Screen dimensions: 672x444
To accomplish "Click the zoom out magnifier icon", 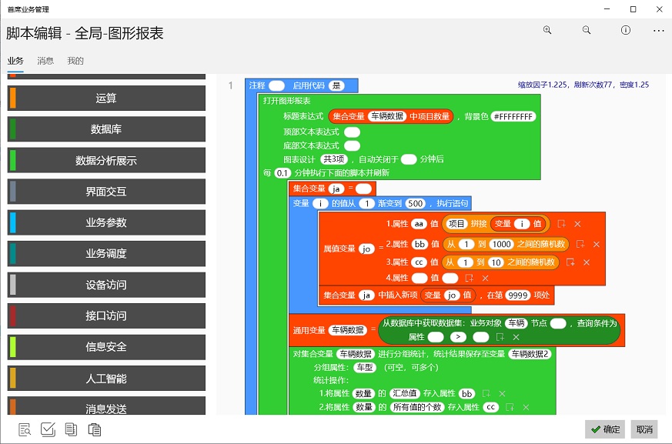I will [587, 31].
